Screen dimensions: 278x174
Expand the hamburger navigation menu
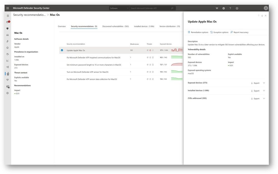(8, 16)
